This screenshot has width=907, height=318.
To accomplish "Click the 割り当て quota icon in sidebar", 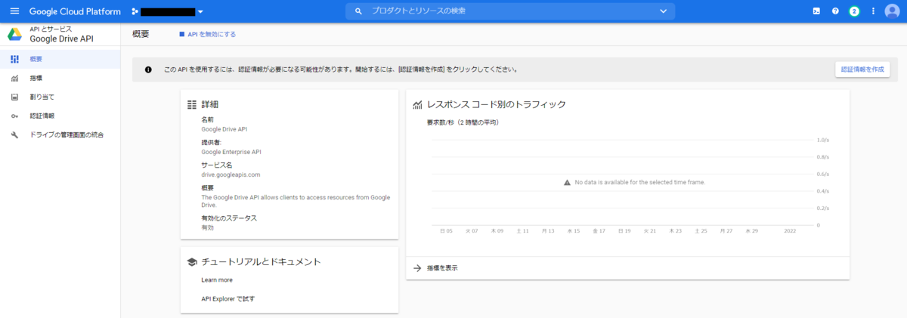I will pos(14,97).
